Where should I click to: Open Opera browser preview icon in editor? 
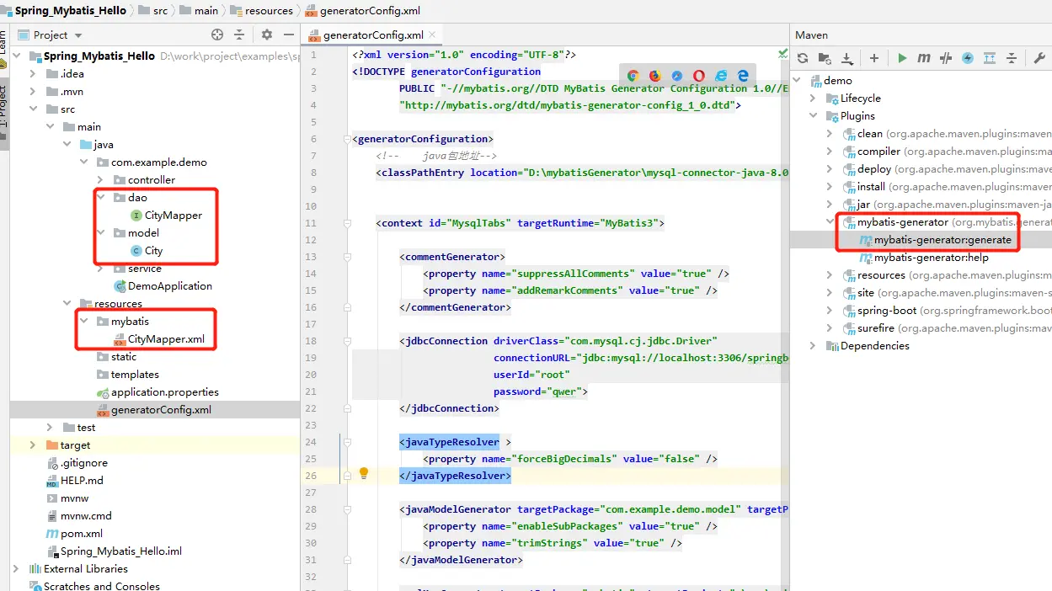click(699, 76)
